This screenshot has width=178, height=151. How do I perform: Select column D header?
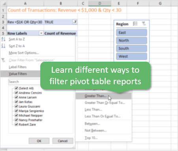pos(100,3)
